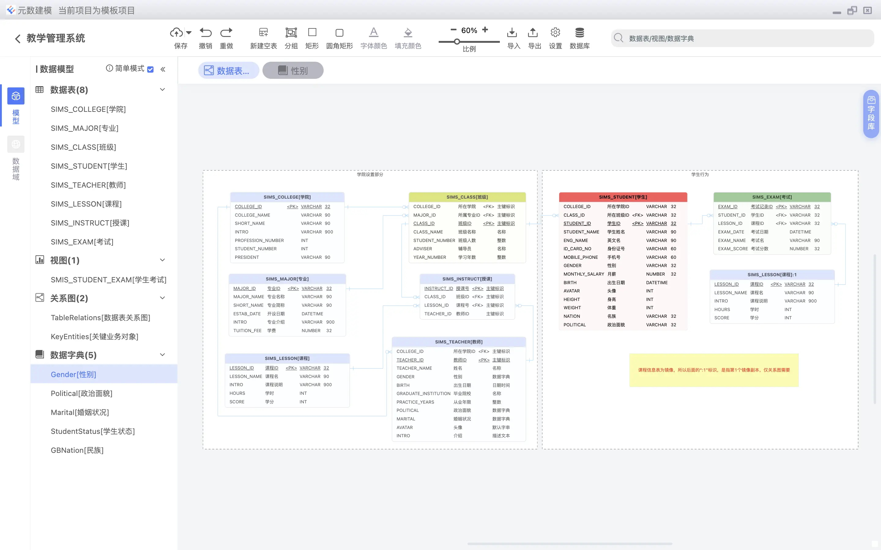Collapse the left panel with the « arrow
Viewport: 881px width, 550px height.
(163, 69)
